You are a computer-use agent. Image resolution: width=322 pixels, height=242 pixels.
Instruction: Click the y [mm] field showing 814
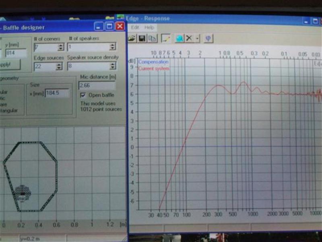(16, 53)
